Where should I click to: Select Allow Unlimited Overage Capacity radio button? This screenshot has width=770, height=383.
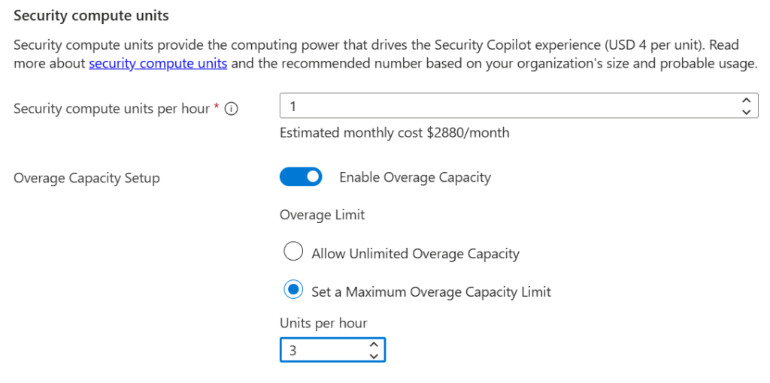293,252
